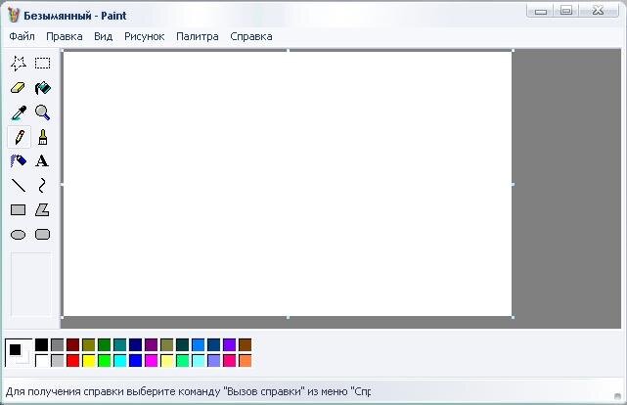Open the Палитра menu
The width and height of the screenshot is (627, 405).
point(198,36)
